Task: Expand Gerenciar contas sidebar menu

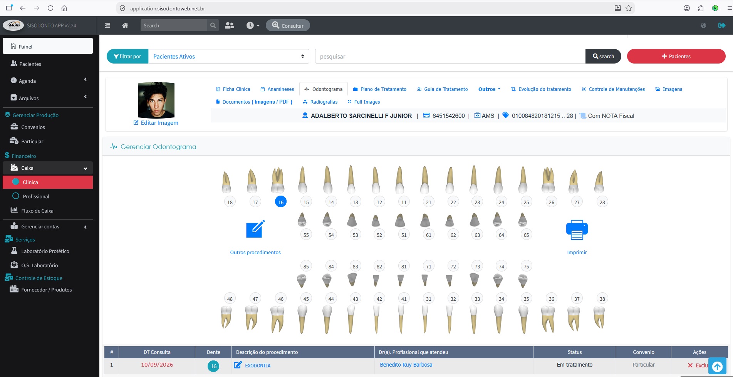Action: pyautogui.click(x=48, y=226)
